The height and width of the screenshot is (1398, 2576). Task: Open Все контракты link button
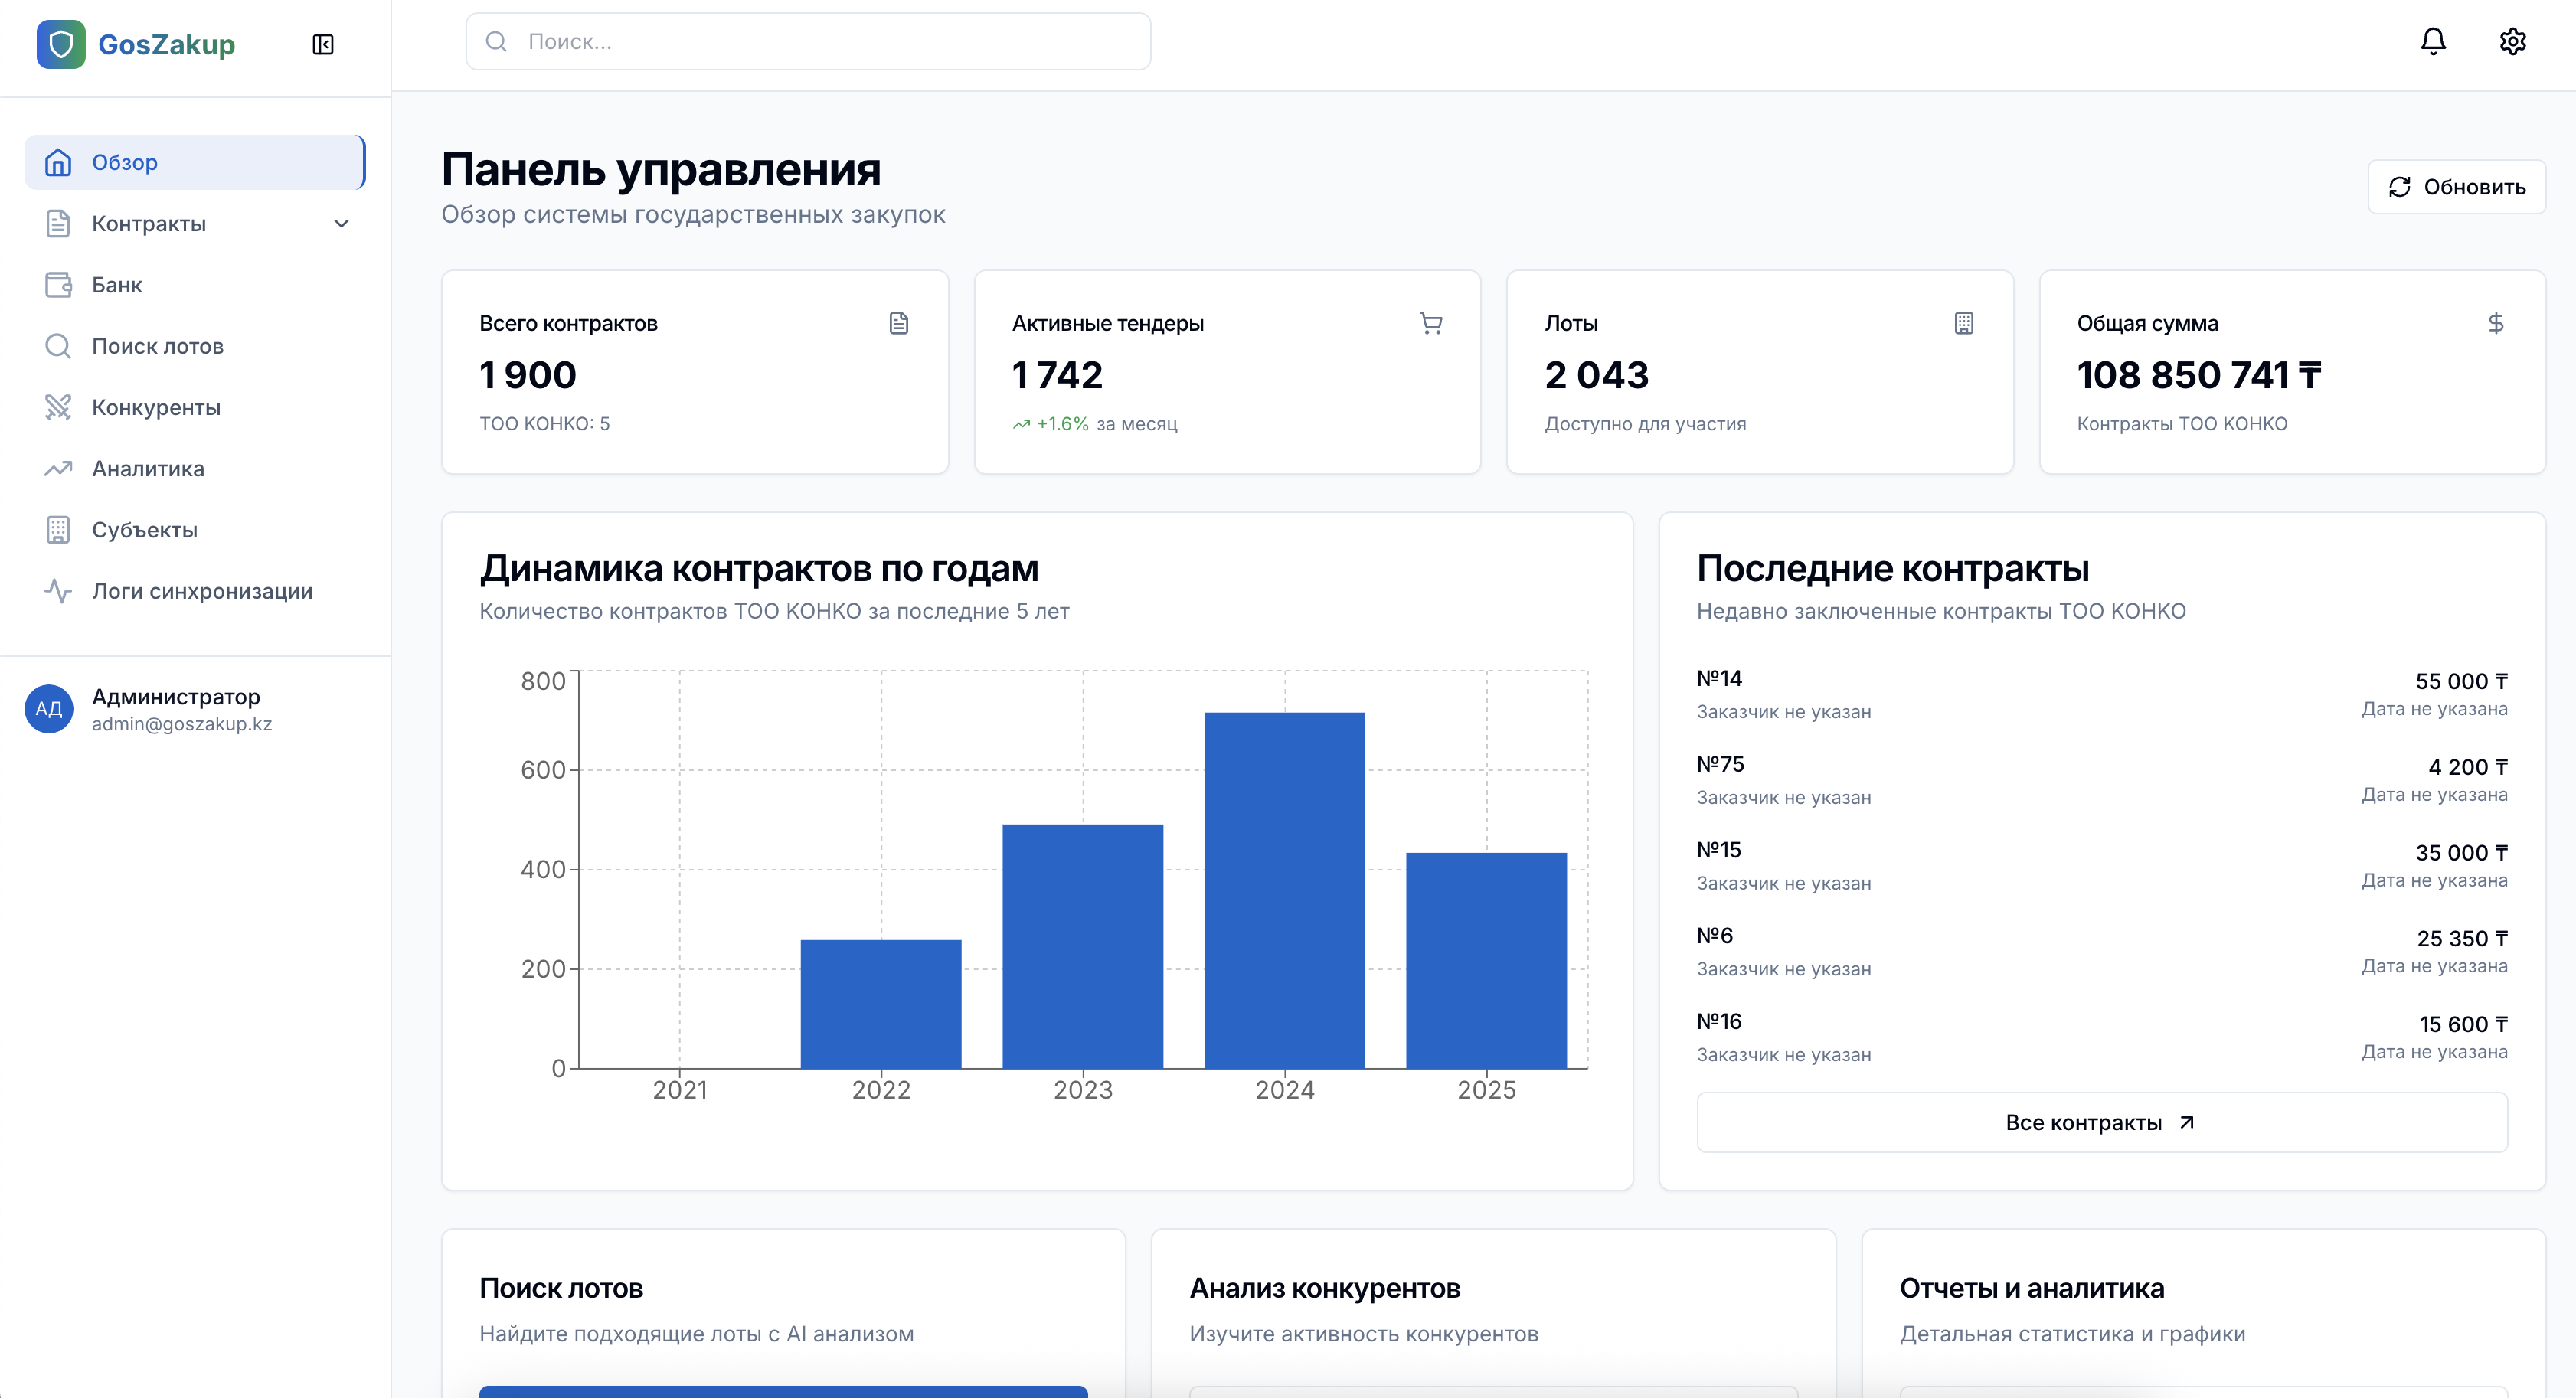coord(2101,1122)
